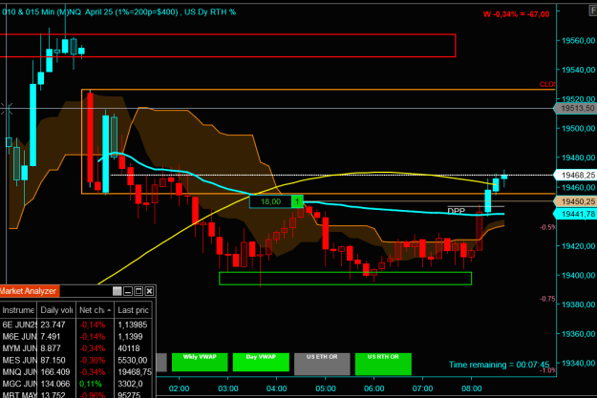This screenshot has width=597, height=398.
Task: Maximize the Market Analyzer window
Action: click(139, 291)
